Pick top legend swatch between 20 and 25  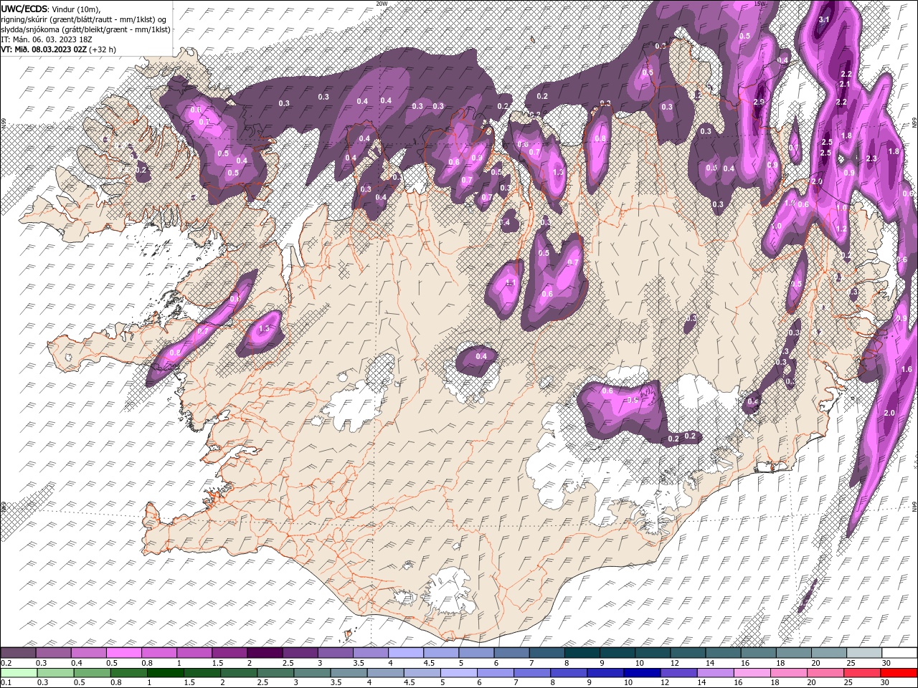(x=828, y=653)
